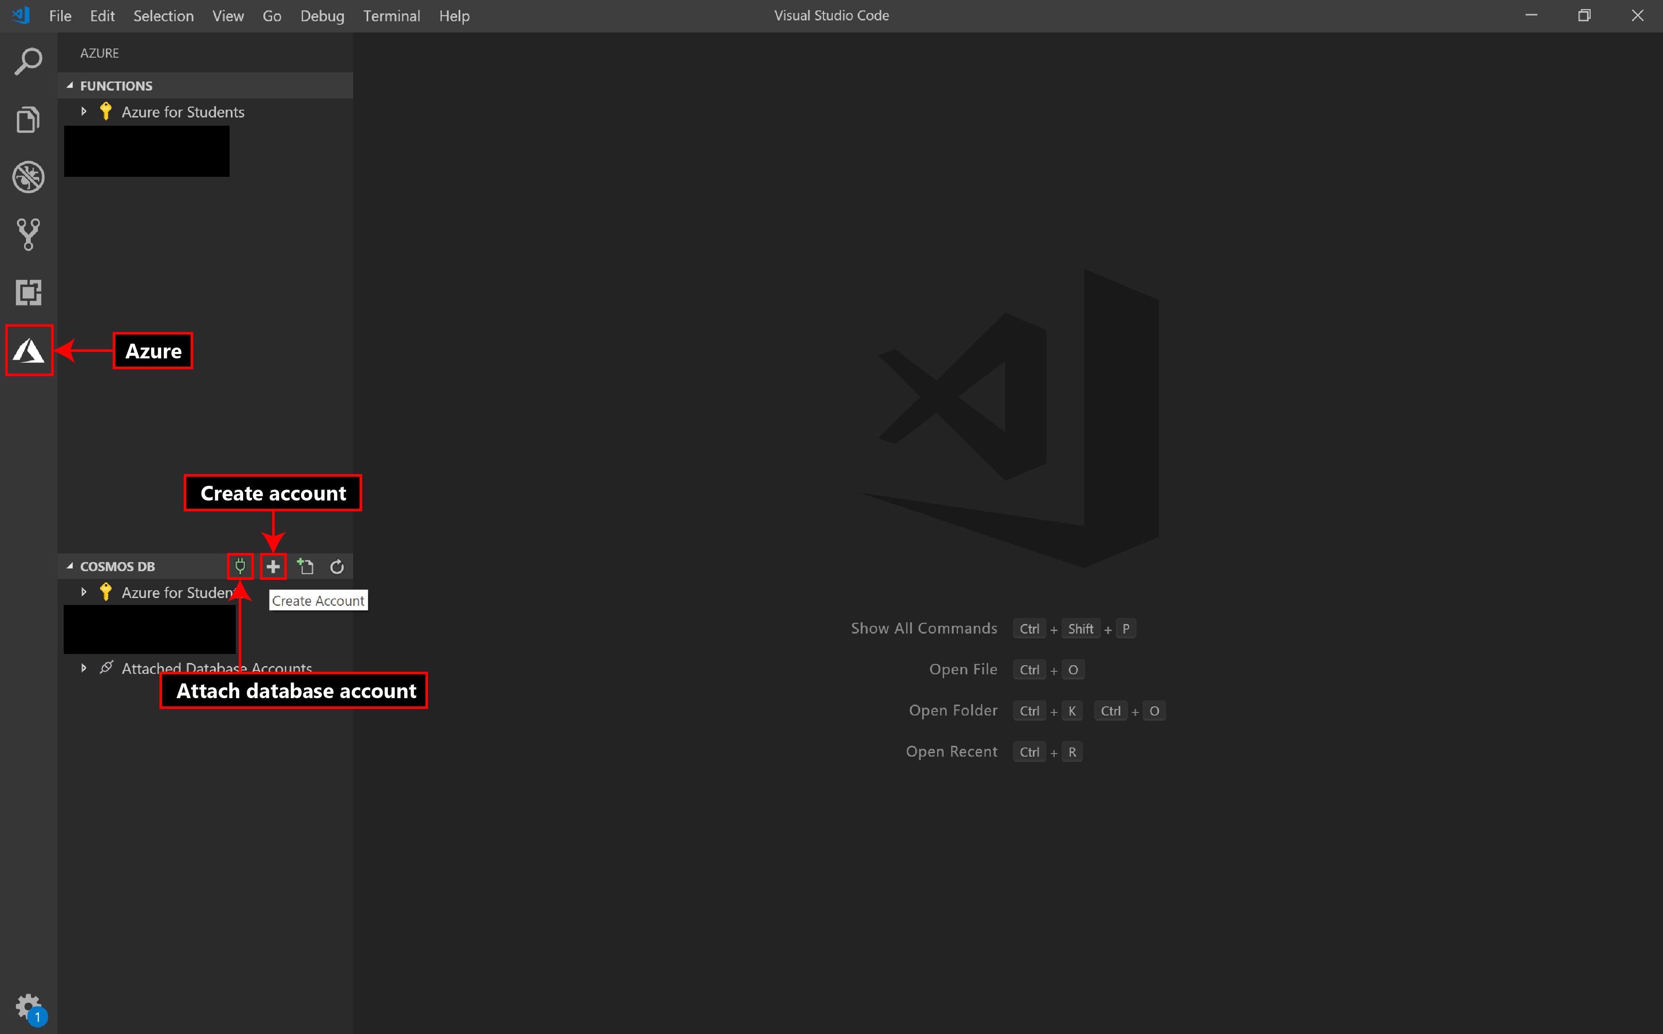Image resolution: width=1663 pixels, height=1034 pixels.
Task: Expand Azure for Students under Cosmos DB
Action: pyautogui.click(x=84, y=592)
